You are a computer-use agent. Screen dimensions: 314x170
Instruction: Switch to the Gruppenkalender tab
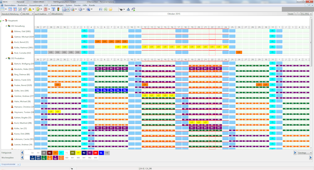point(8,164)
